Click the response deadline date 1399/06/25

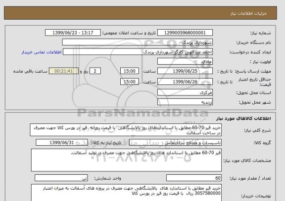(x=185, y=71)
